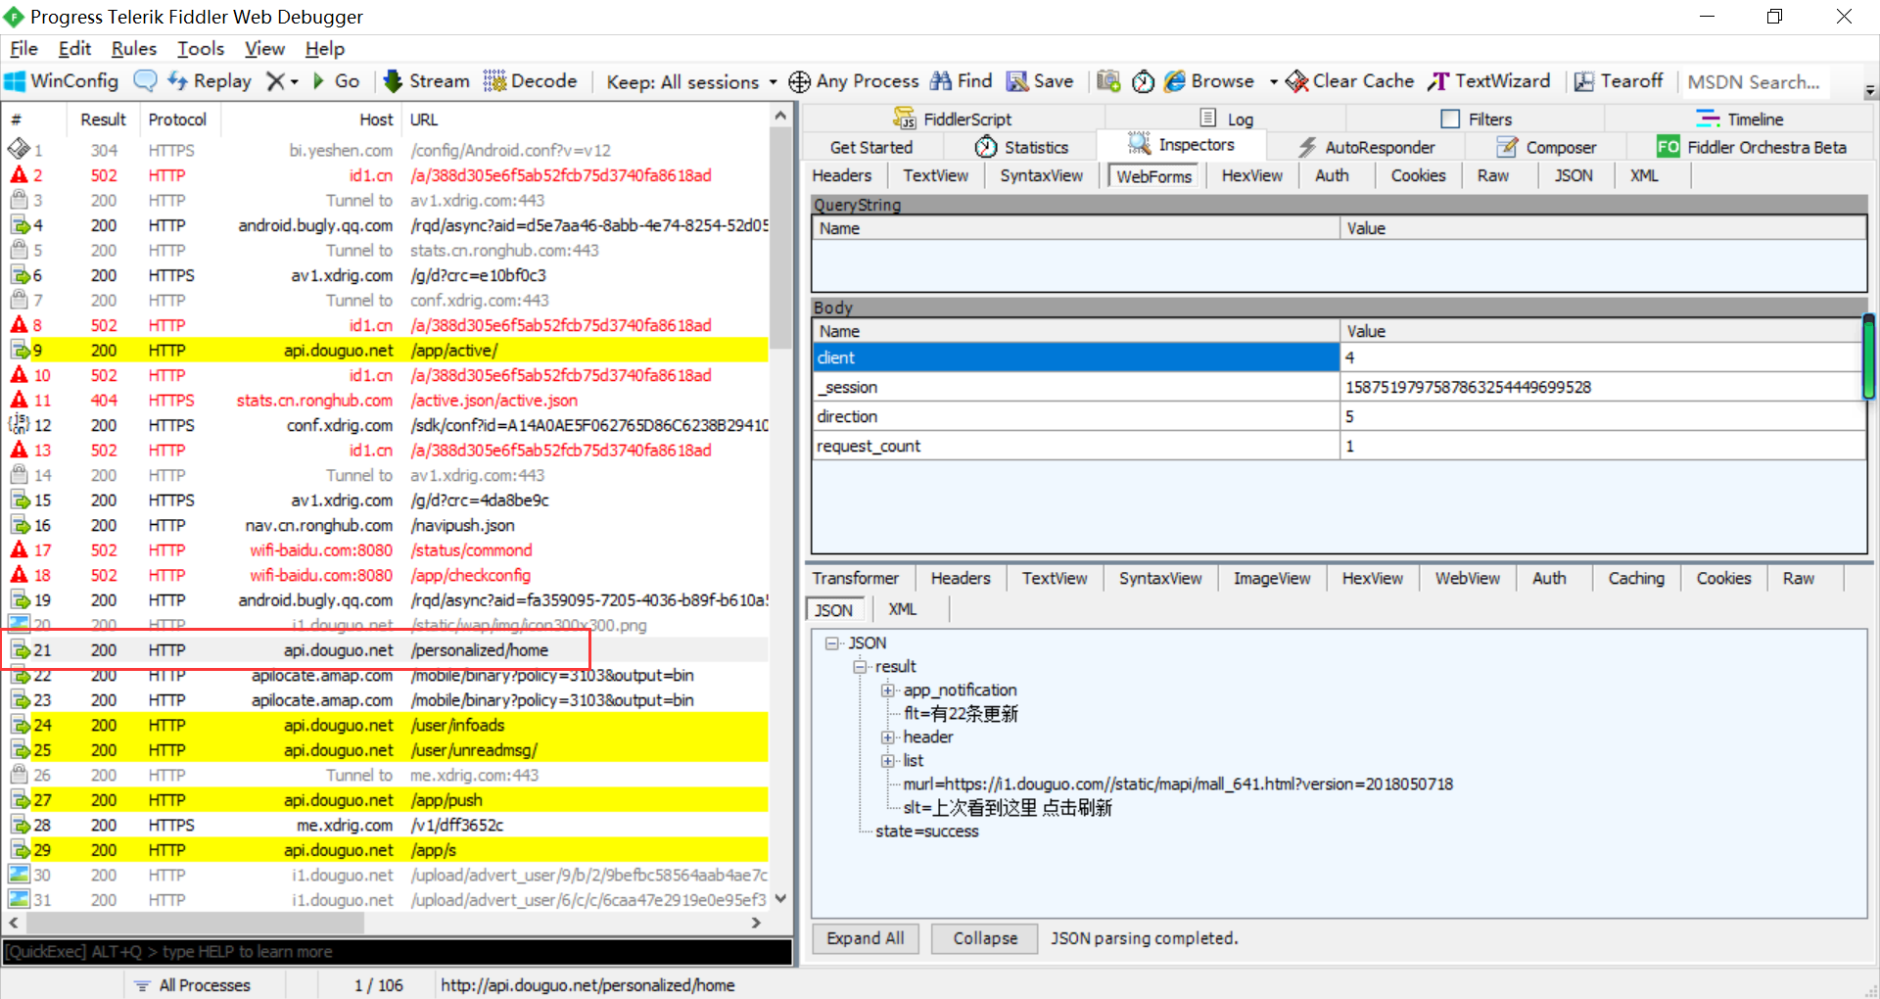Image resolution: width=1880 pixels, height=999 pixels.
Task: Switch to request HexView tab
Action: (x=1251, y=175)
